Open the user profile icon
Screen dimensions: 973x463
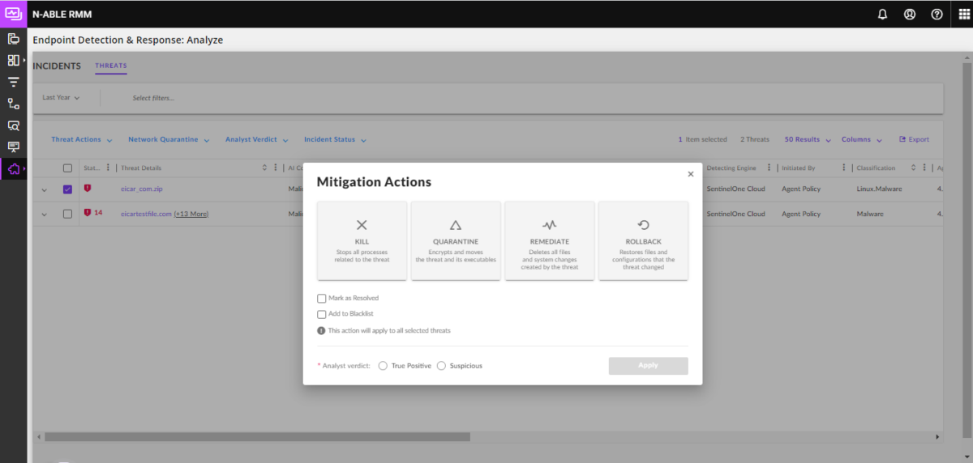(910, 14)
